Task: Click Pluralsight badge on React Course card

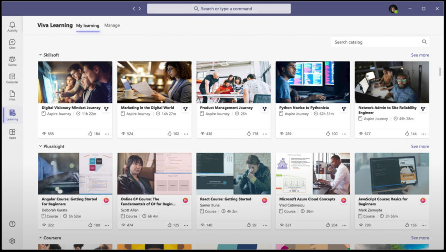Action: click(264, 200)
